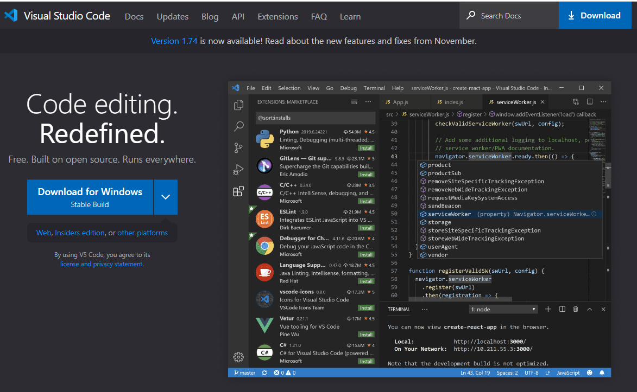Click the Python extension icon
The image size is (637, 392).
pos(264,139)
